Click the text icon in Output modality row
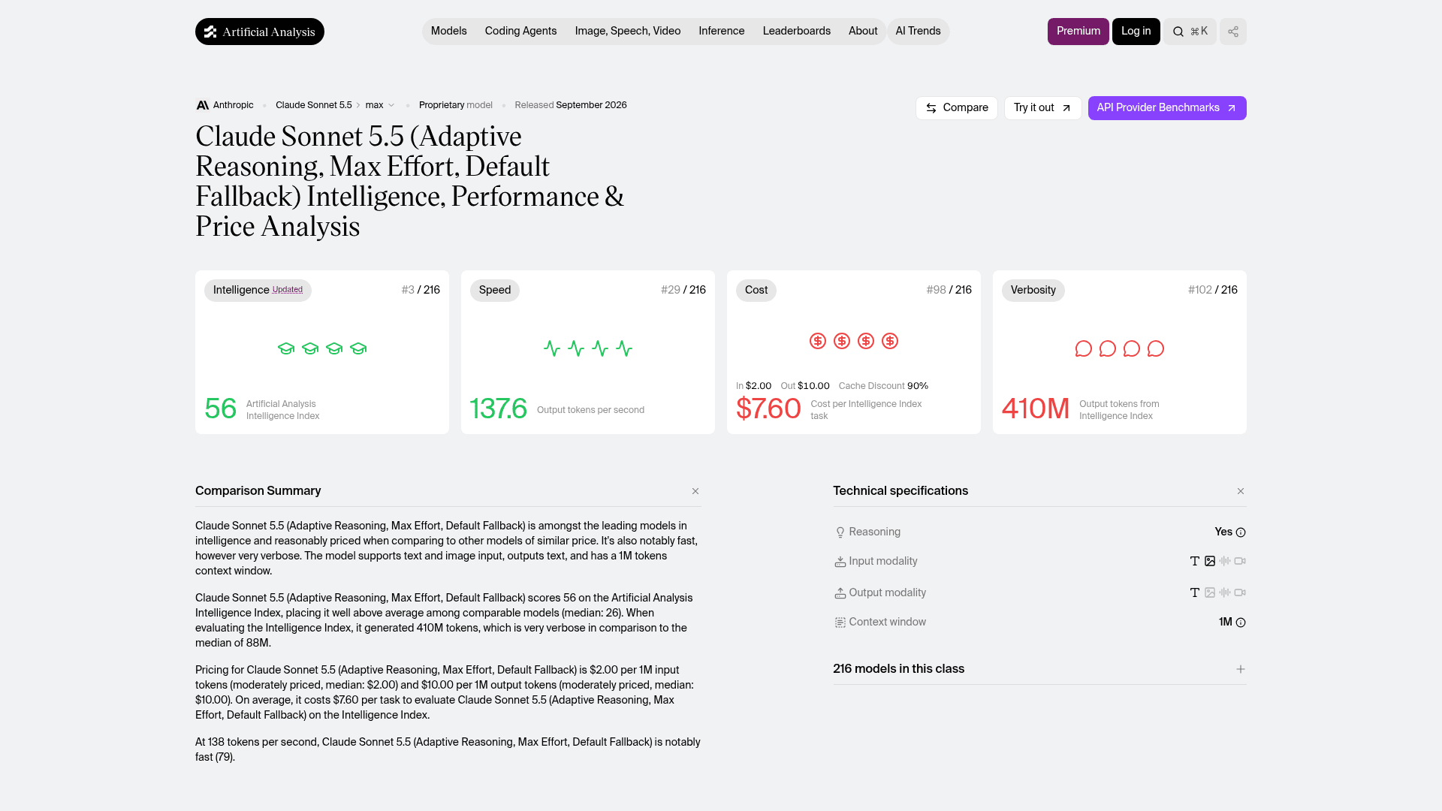The height and width of the screenshot is (811, 1442). (1195, 592)
